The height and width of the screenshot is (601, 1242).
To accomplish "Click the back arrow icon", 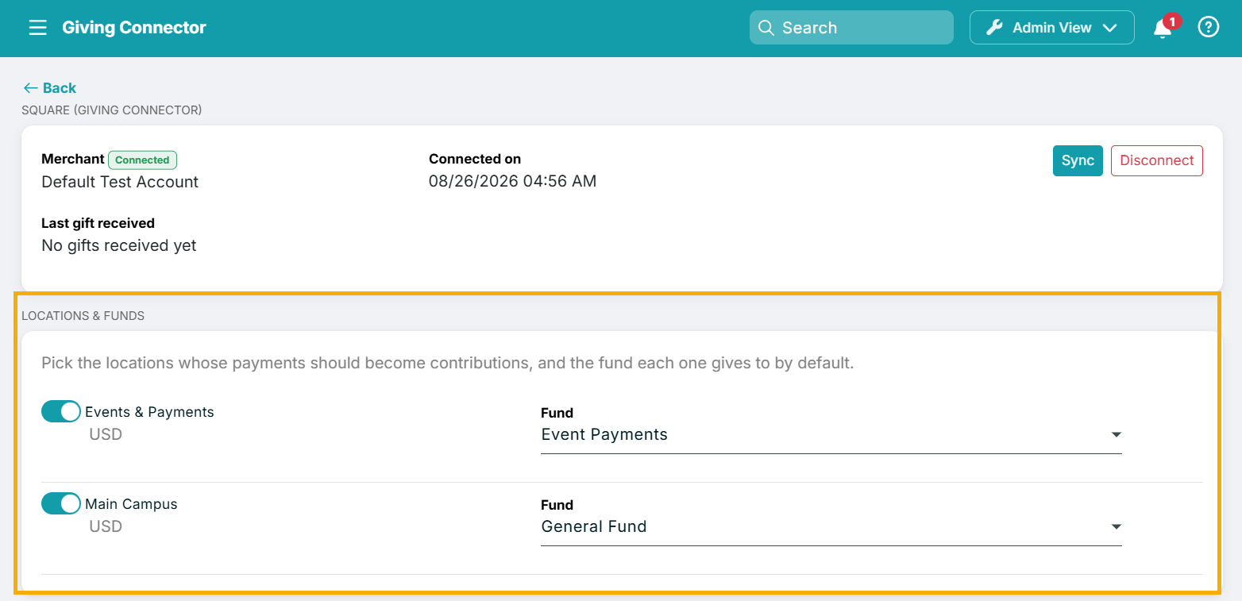I will [30, 88].
